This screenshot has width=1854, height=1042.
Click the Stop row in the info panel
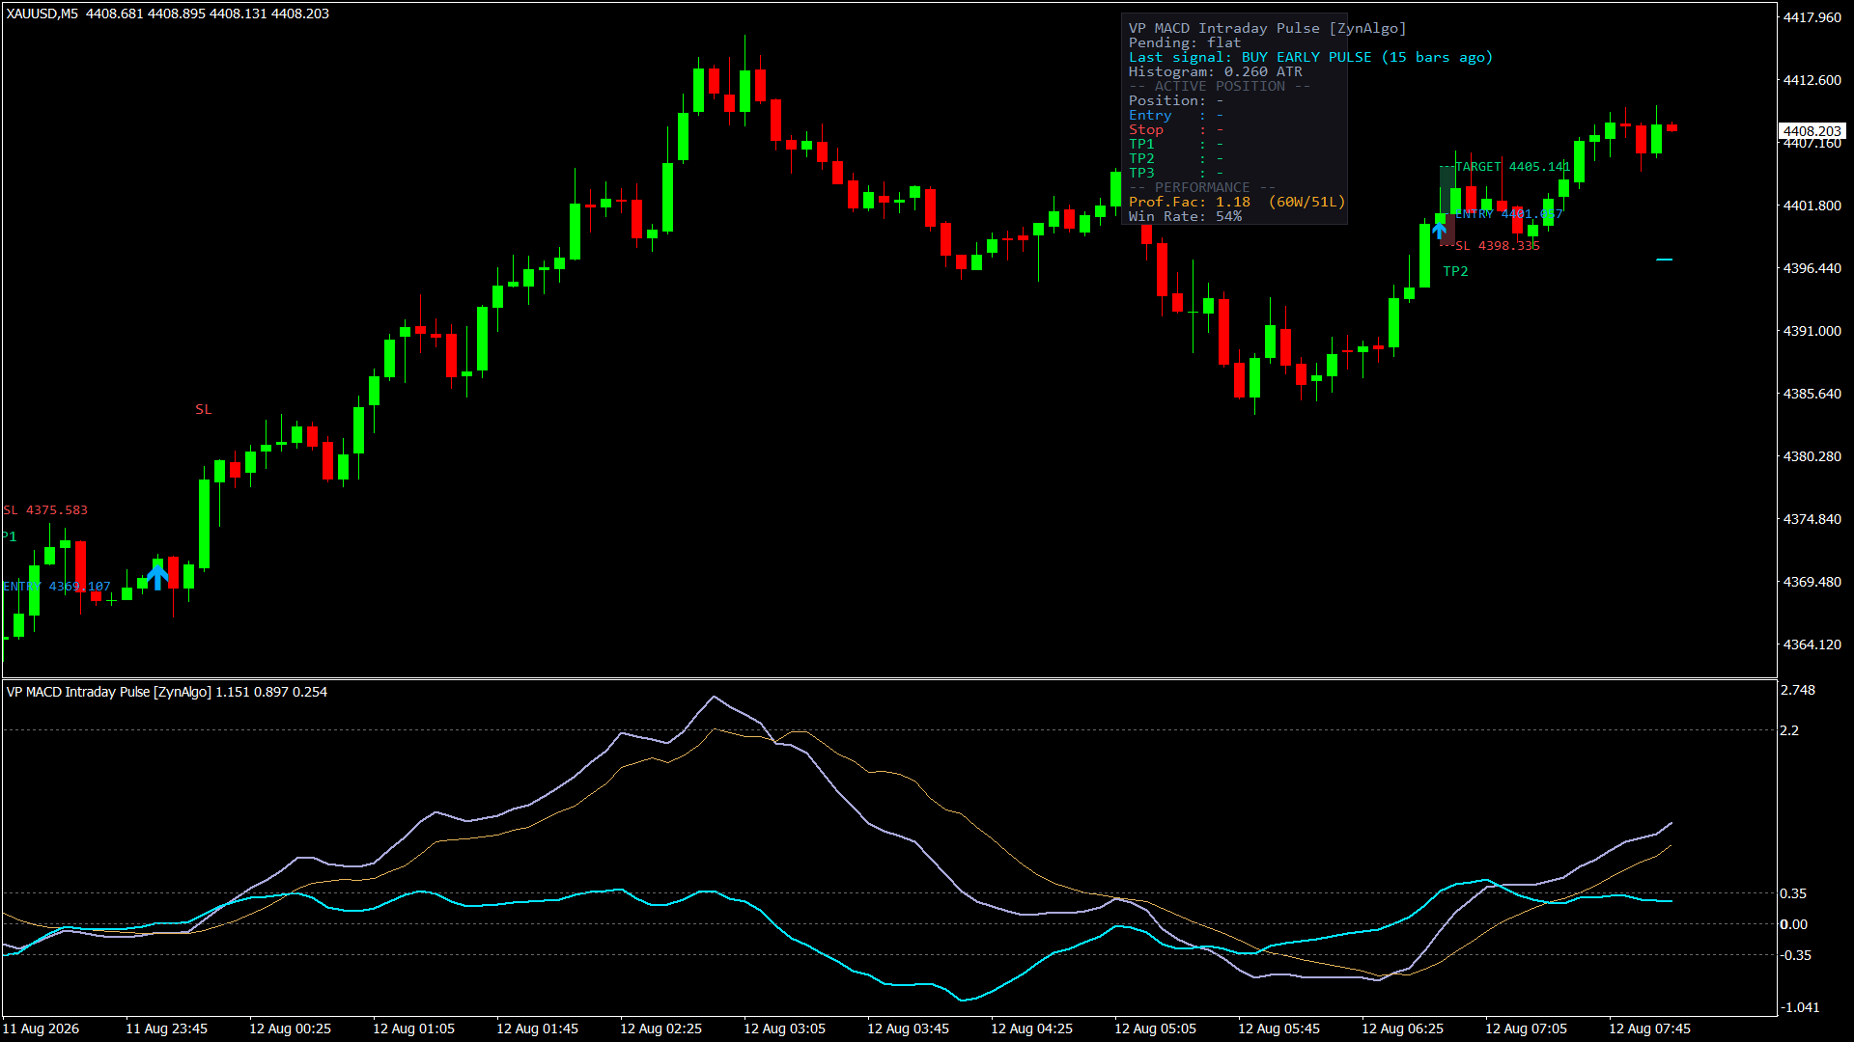coord(1176,129)
